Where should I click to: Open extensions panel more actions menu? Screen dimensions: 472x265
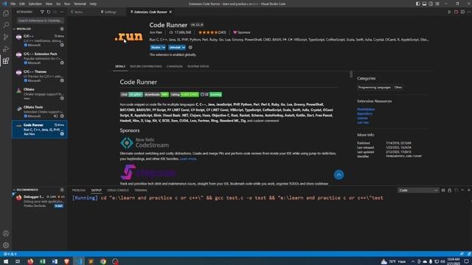coord(62,12)
